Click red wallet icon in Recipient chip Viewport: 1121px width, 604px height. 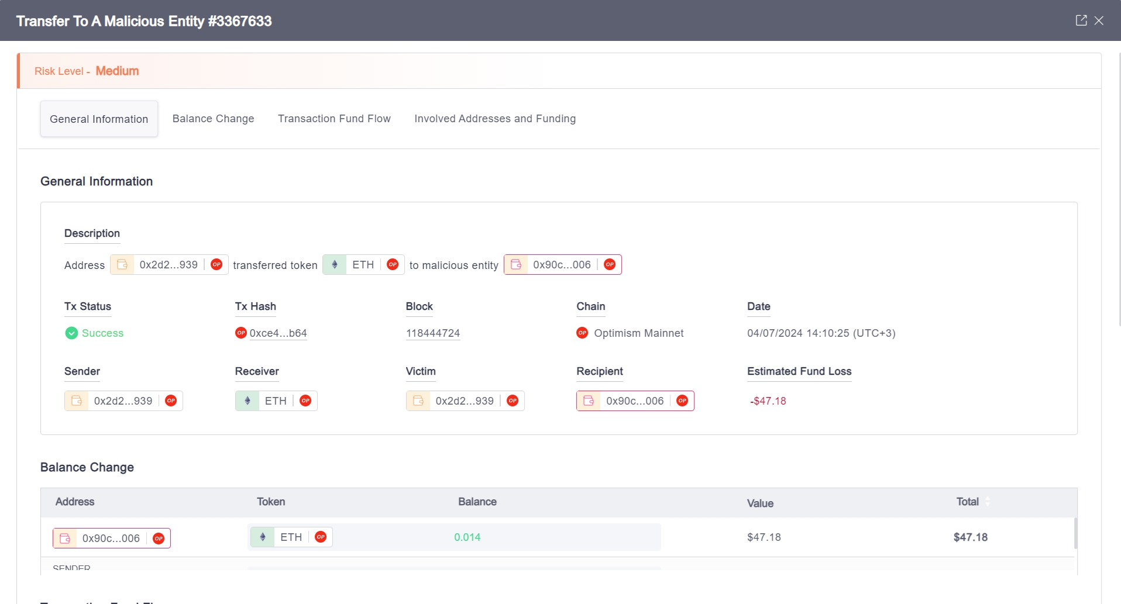pos(589,401)
